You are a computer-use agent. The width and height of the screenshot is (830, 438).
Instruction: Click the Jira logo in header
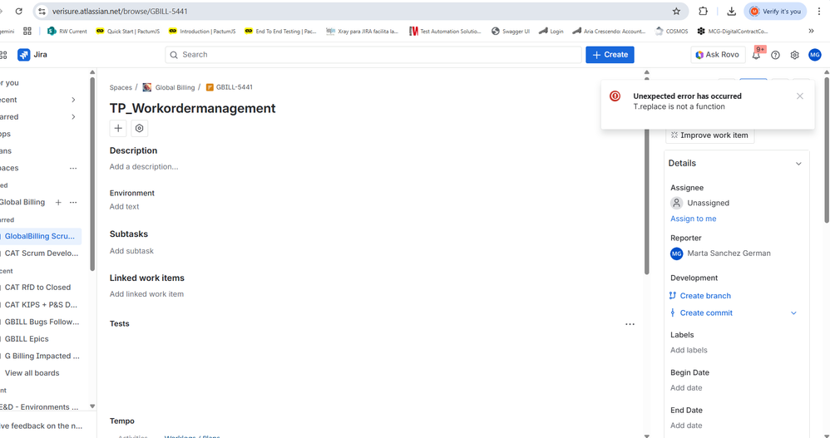point(32,55)
